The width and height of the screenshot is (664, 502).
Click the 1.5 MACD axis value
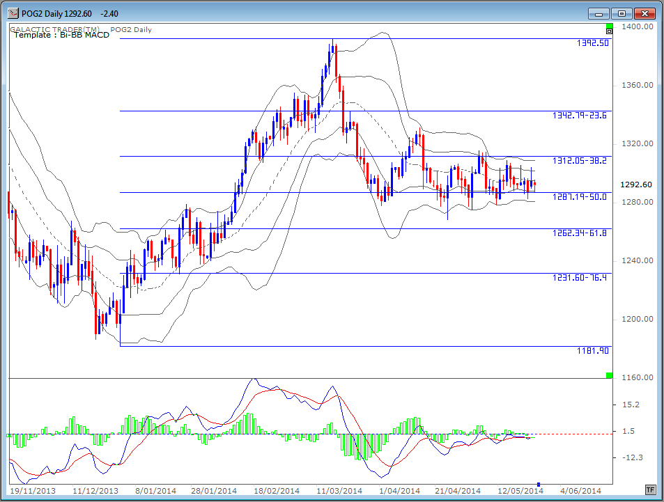click(629, 431)
